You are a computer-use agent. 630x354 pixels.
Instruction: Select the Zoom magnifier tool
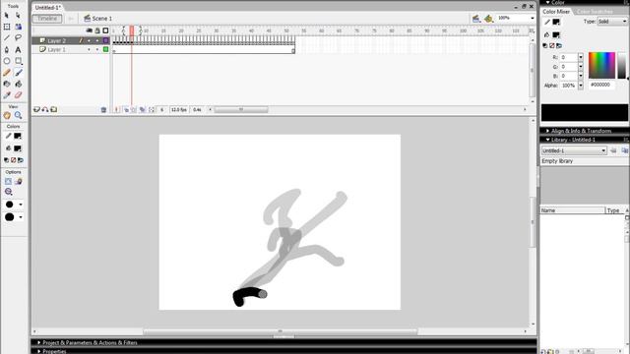[x=18, y=116]
